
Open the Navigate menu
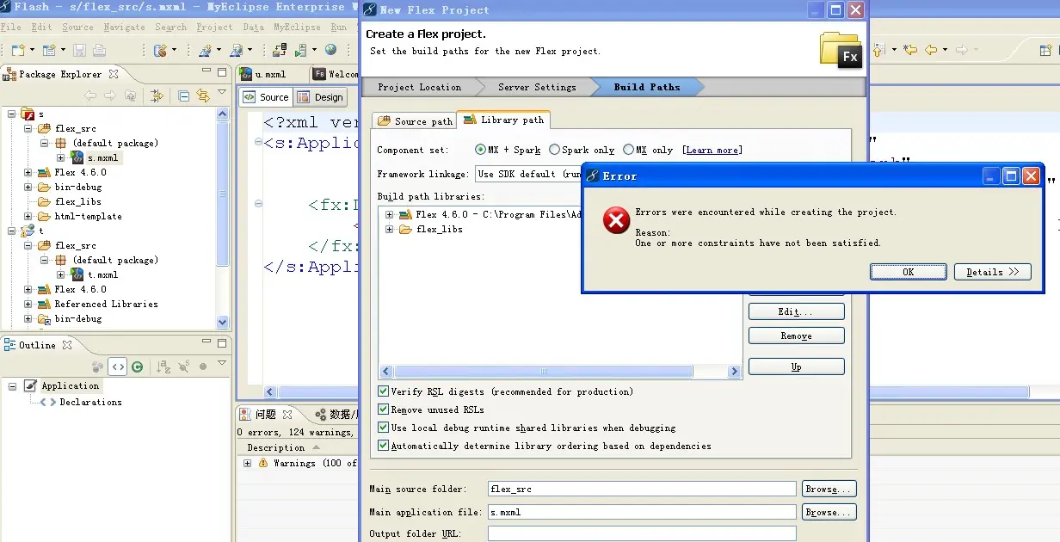(125, 27)
